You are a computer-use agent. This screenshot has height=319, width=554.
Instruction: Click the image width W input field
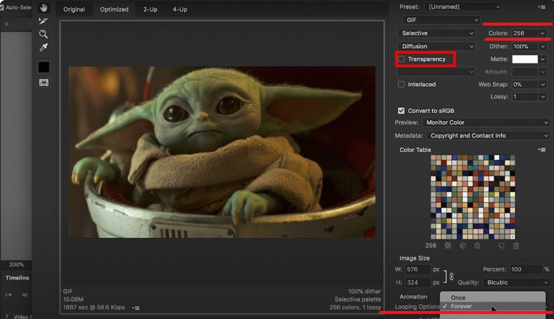(418, 270)
